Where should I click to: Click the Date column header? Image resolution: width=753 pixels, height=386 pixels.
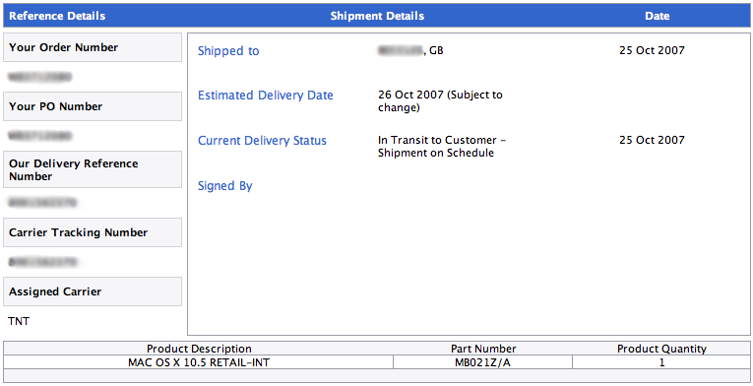pyautogui.click(x=657, y=16)
